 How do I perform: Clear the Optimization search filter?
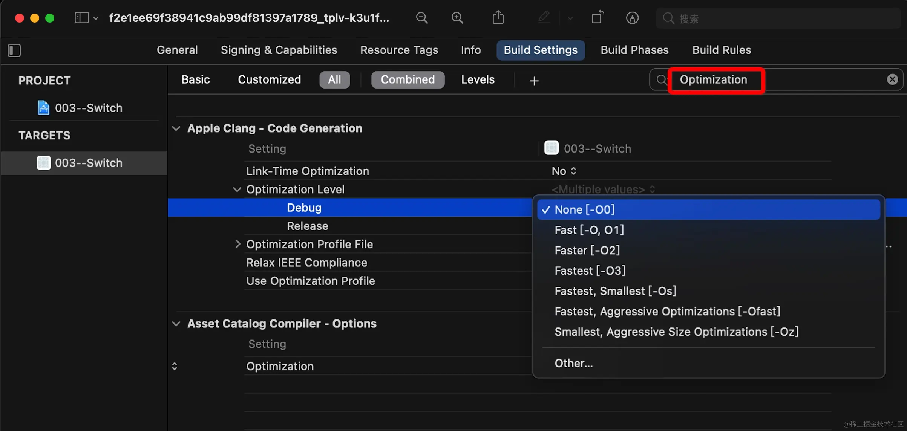point(892,79)
